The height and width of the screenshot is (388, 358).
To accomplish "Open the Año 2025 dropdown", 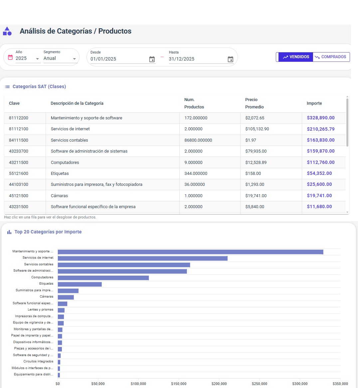I will coord(28,59).
